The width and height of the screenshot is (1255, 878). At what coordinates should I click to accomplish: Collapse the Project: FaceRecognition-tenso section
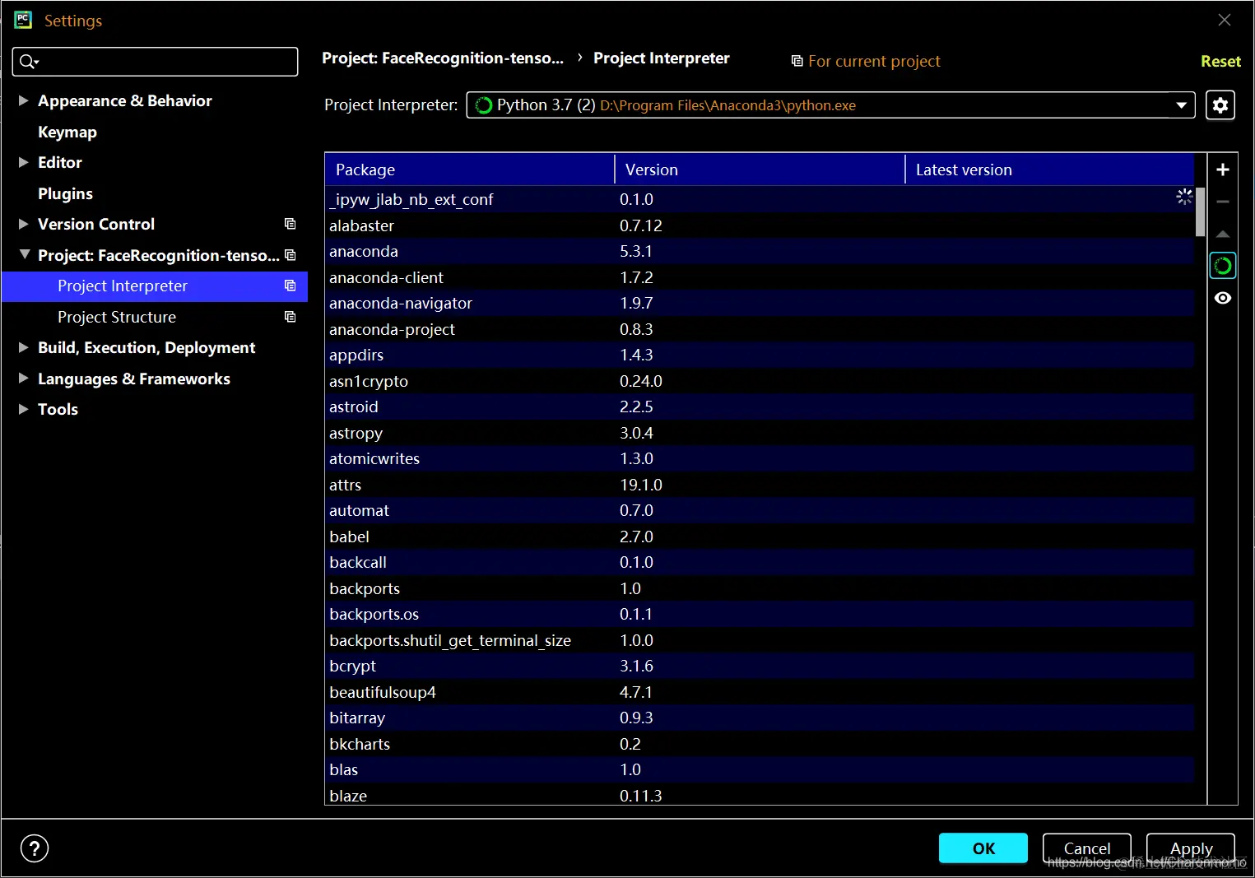point(24,255)
